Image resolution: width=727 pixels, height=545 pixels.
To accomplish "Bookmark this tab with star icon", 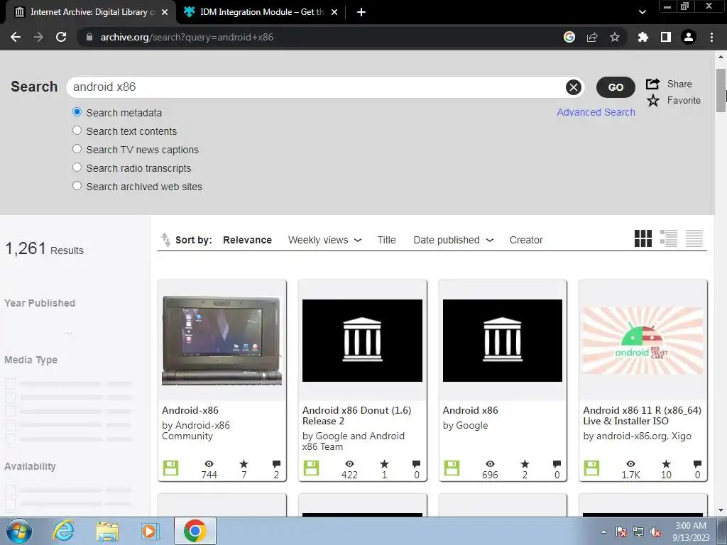I will pyautogui.click(x=615, y=37).
